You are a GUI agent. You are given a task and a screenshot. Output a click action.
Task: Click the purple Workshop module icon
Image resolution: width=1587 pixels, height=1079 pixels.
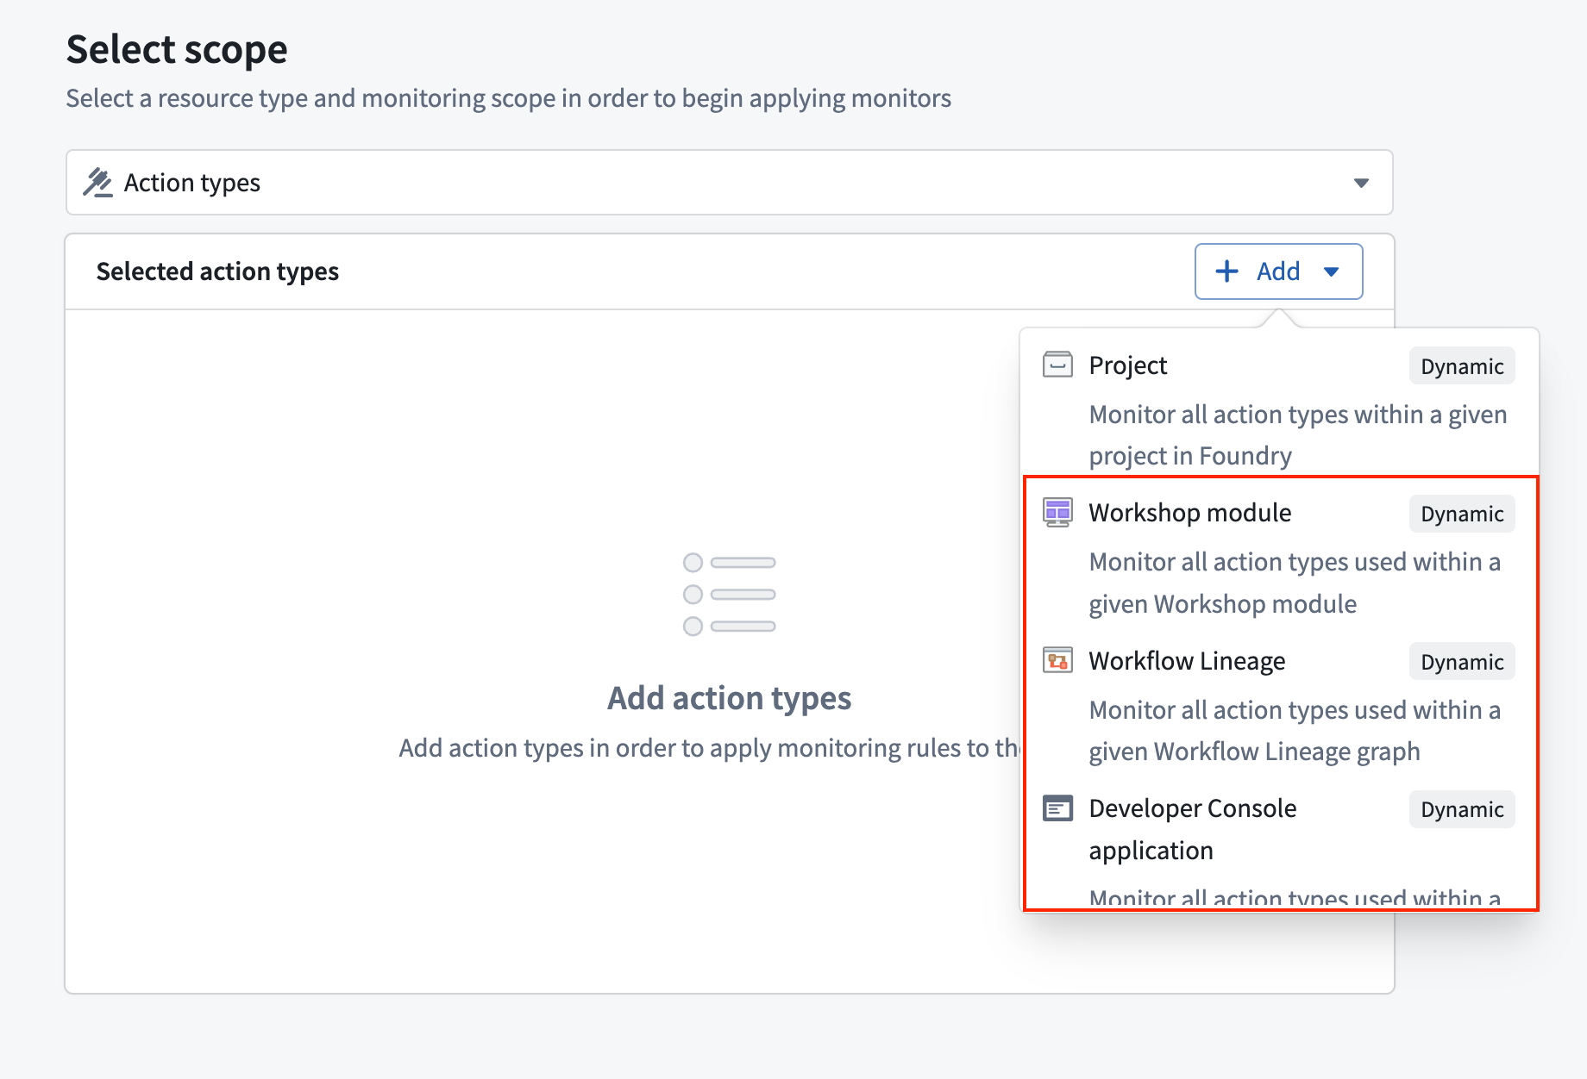[1057, 512]
